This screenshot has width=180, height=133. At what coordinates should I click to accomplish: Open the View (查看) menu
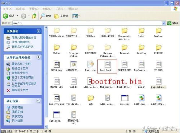tap(33, 9)
